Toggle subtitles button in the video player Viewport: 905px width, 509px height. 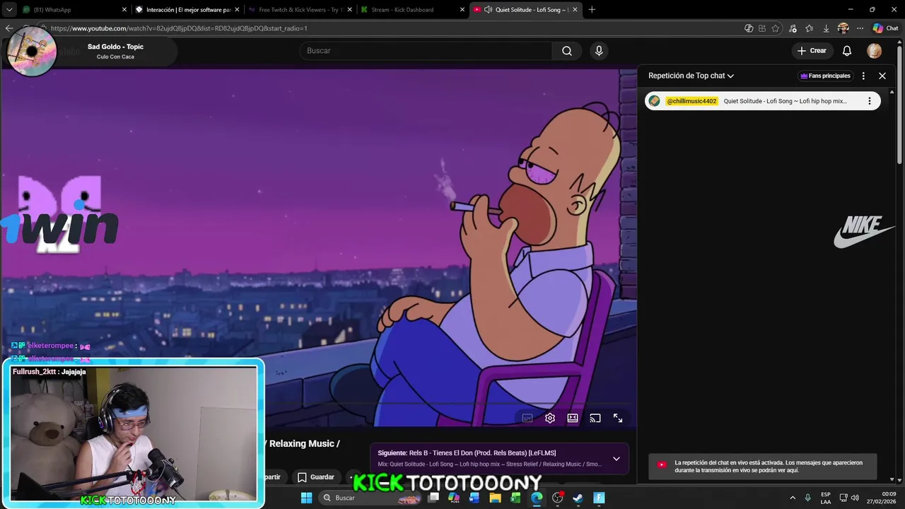pos(527,418)
